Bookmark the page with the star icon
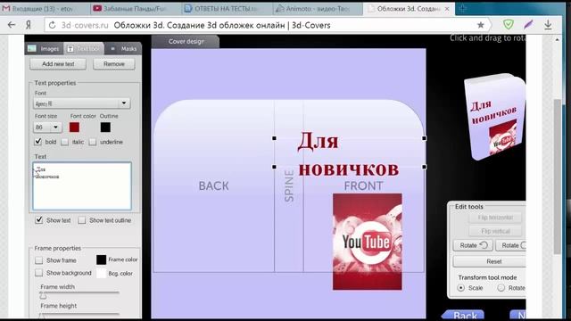This screenshot has width=571, height=321. coord(481,25)
